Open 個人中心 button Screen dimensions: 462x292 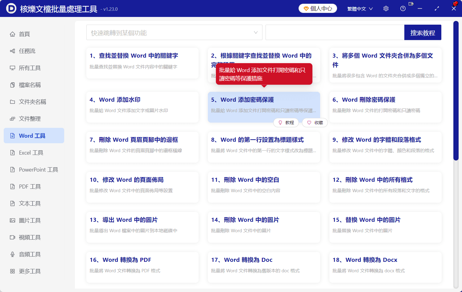click(x=318, y=9)
